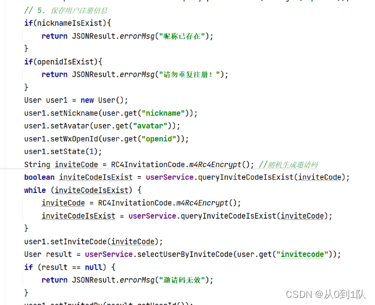375x305 pixels.
Task: Click the new keyword before User()
Action: click(87, 100)
